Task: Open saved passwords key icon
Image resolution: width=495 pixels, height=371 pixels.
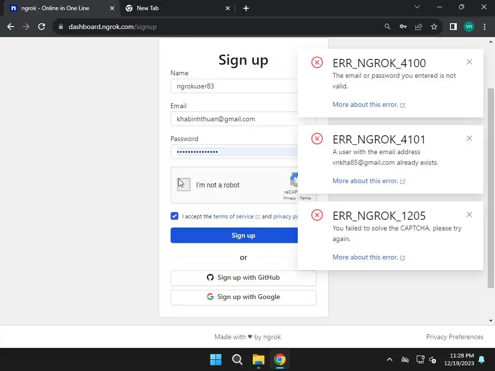Action: coord(403,27)
